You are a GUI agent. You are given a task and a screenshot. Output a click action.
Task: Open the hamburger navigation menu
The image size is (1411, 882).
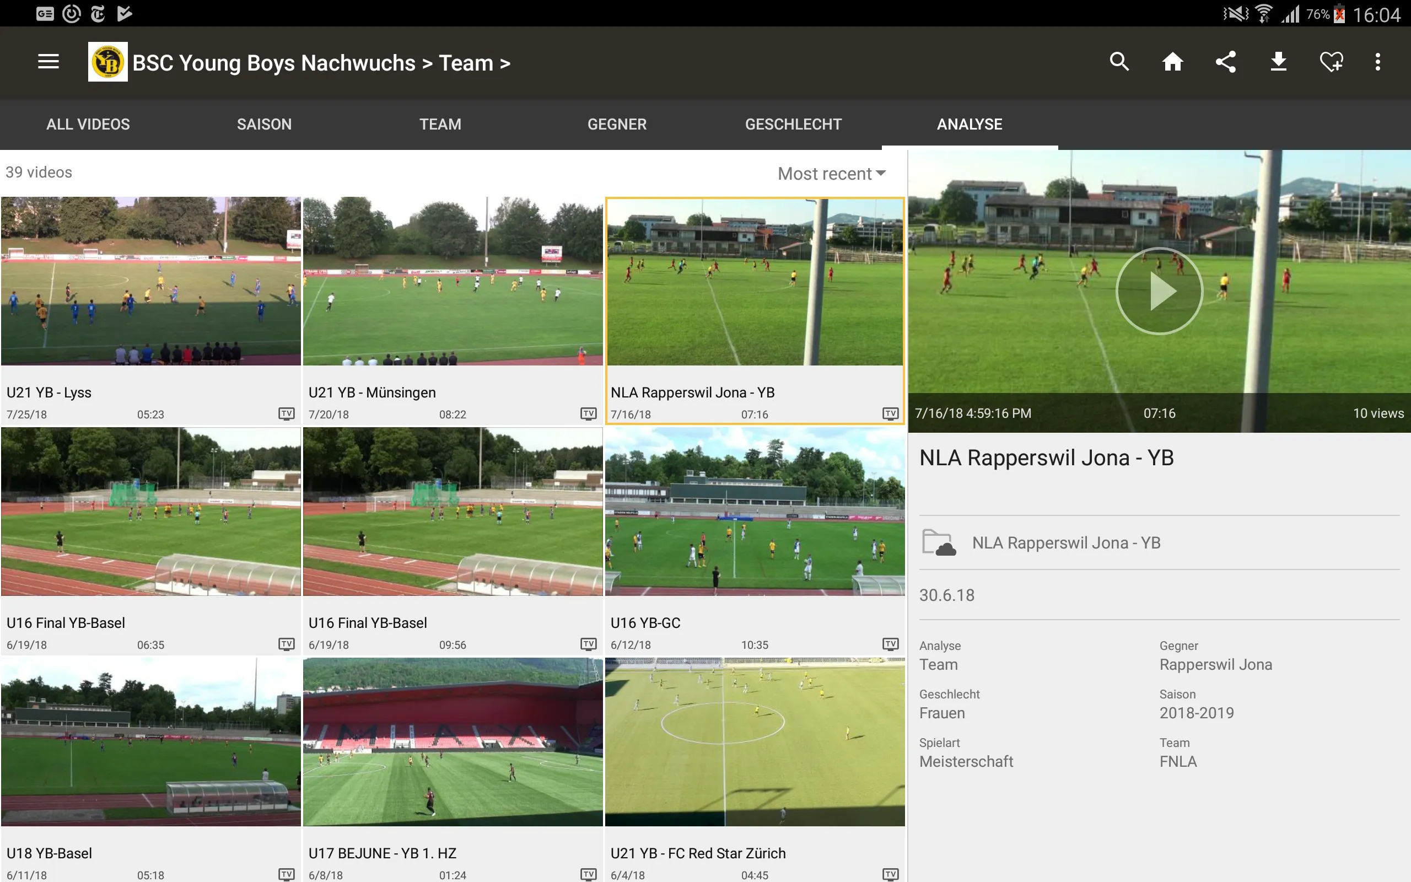(x=49, y=62)
